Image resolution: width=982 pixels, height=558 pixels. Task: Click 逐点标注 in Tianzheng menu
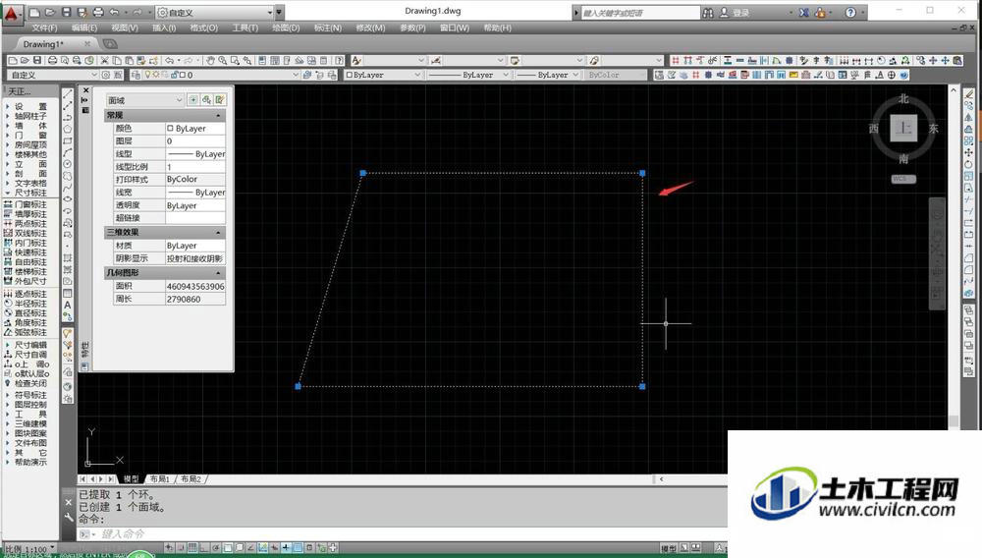pyautogui.click(x=30, y=294)
